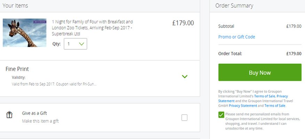Click the purple badge on giraffe image

point(40,22)
